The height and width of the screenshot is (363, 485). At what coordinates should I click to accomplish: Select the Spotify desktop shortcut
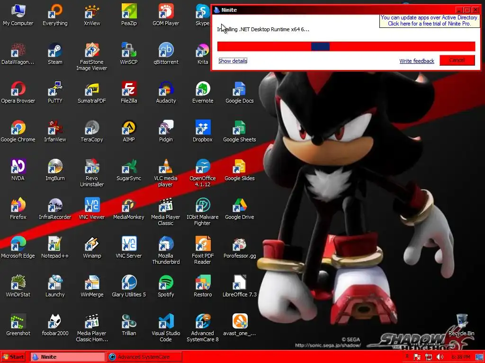coord(166,286)
